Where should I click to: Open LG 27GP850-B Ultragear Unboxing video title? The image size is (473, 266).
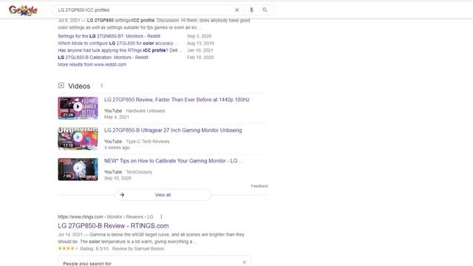pos(173,130)
